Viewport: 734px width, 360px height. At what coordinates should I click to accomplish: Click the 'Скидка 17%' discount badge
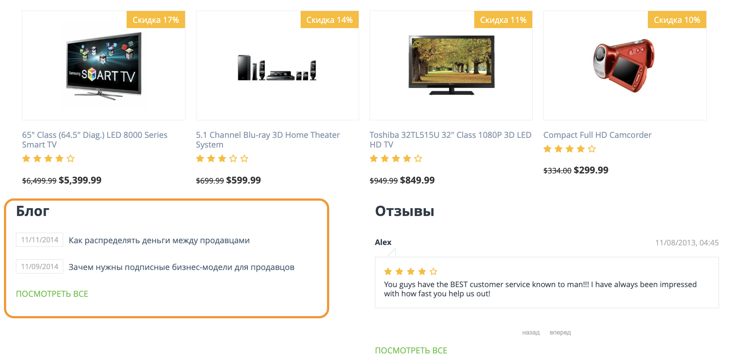[156, 20]
